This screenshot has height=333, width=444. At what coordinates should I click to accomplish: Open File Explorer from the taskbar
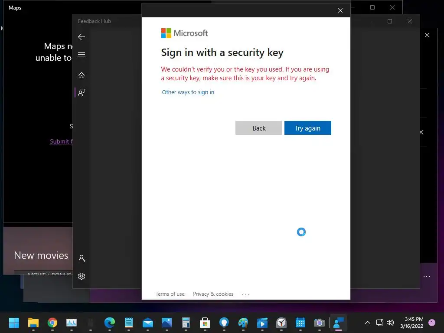33,323
